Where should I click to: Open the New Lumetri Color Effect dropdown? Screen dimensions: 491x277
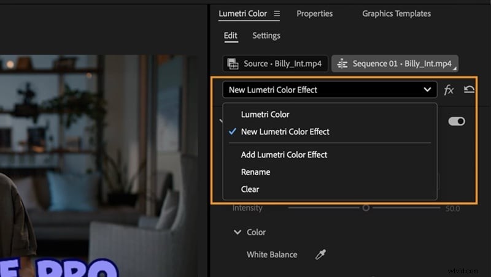tap(330, 89)
